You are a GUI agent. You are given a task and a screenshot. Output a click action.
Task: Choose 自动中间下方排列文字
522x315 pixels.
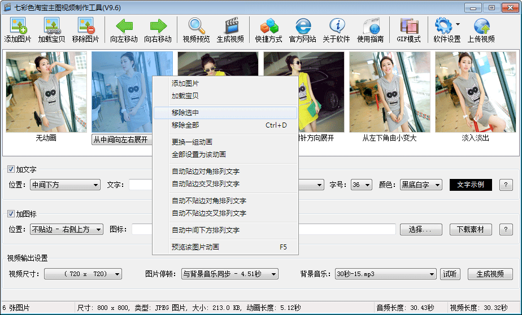[x=225, y=230]
